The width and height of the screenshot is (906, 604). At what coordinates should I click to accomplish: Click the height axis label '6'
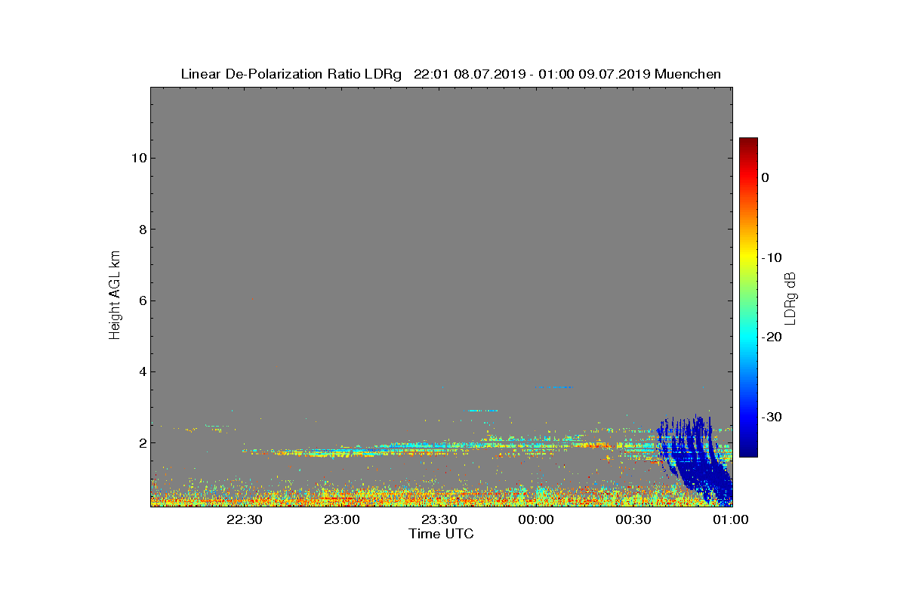click(141, 300)
